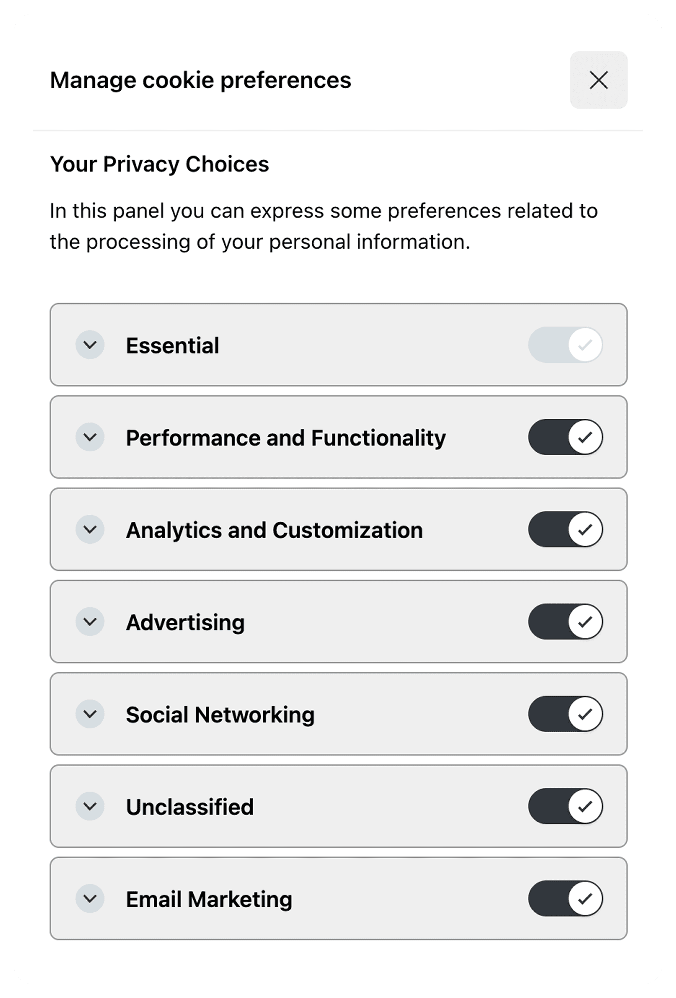Expand the Unclassified category chevron
This screenshot has height=998, width=676.
coord(90,806)
